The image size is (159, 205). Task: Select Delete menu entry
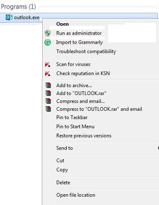[x=63, y=183]
